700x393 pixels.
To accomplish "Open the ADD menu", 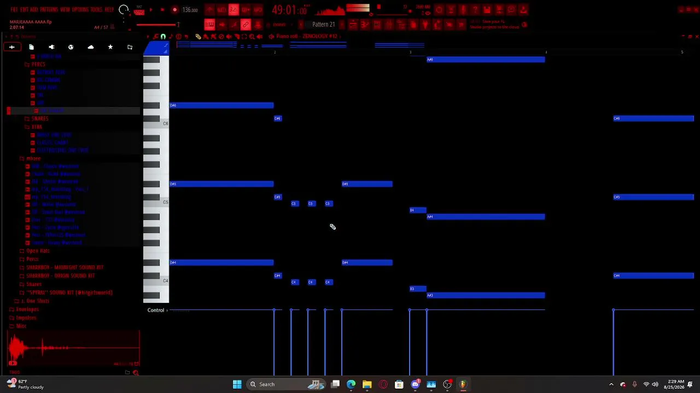I will 34,10.
